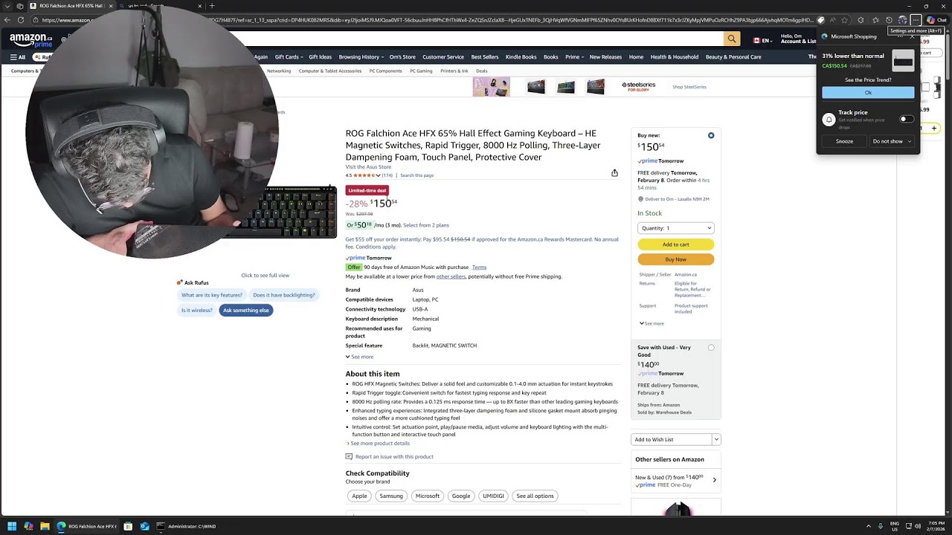This screenshot has width=952, height=535.
Task: Click Report an issue with this product
Action: click(394, 456)
